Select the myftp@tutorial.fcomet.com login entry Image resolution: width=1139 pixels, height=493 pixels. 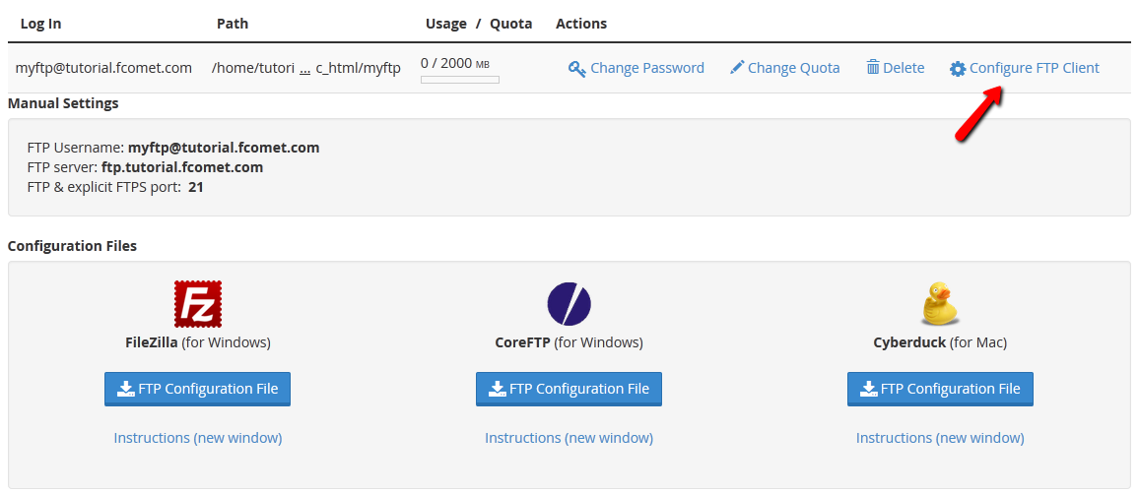click(103, 68)
